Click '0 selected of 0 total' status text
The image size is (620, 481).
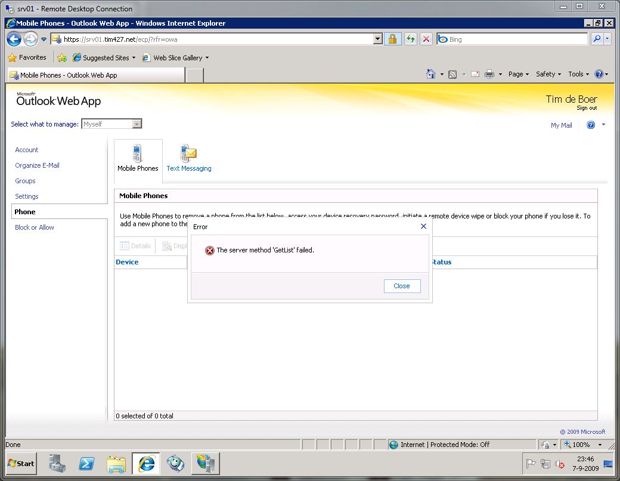click(x=144, y=416)
